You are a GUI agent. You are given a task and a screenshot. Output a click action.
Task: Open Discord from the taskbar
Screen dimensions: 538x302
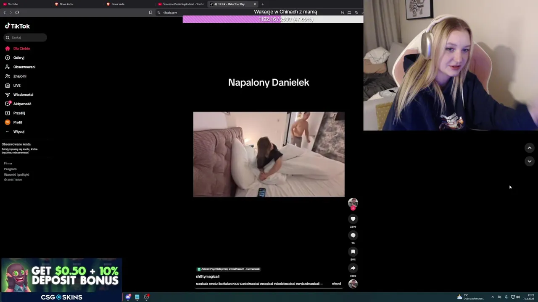[x=128, y=297]
